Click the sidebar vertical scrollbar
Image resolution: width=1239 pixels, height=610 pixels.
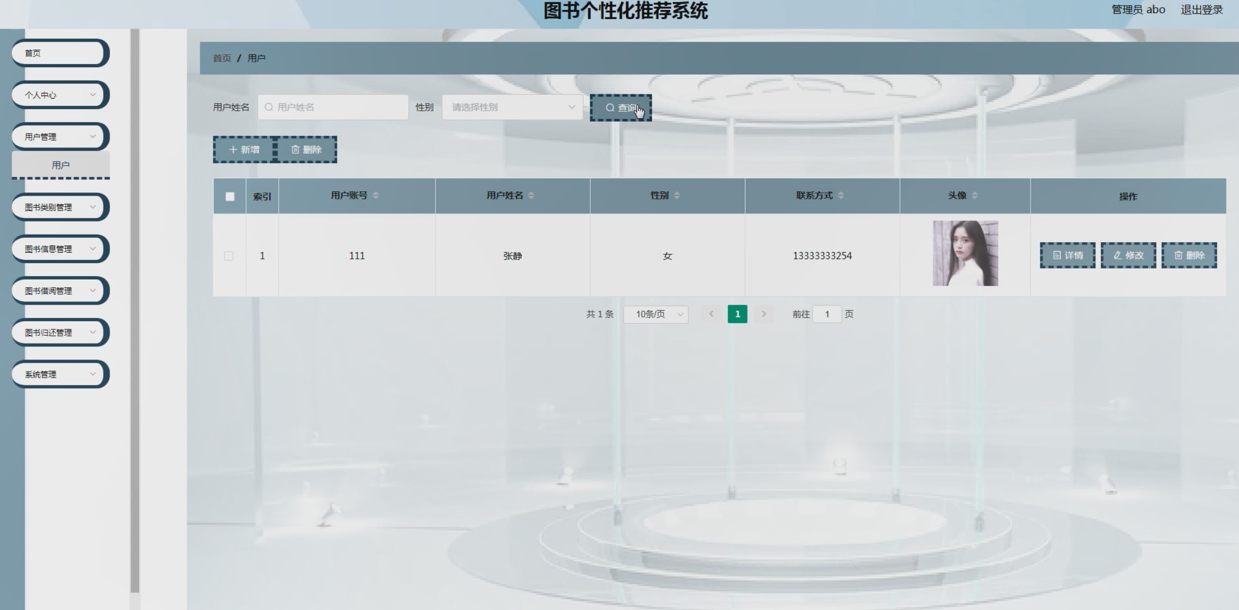[x=135, y=307]
